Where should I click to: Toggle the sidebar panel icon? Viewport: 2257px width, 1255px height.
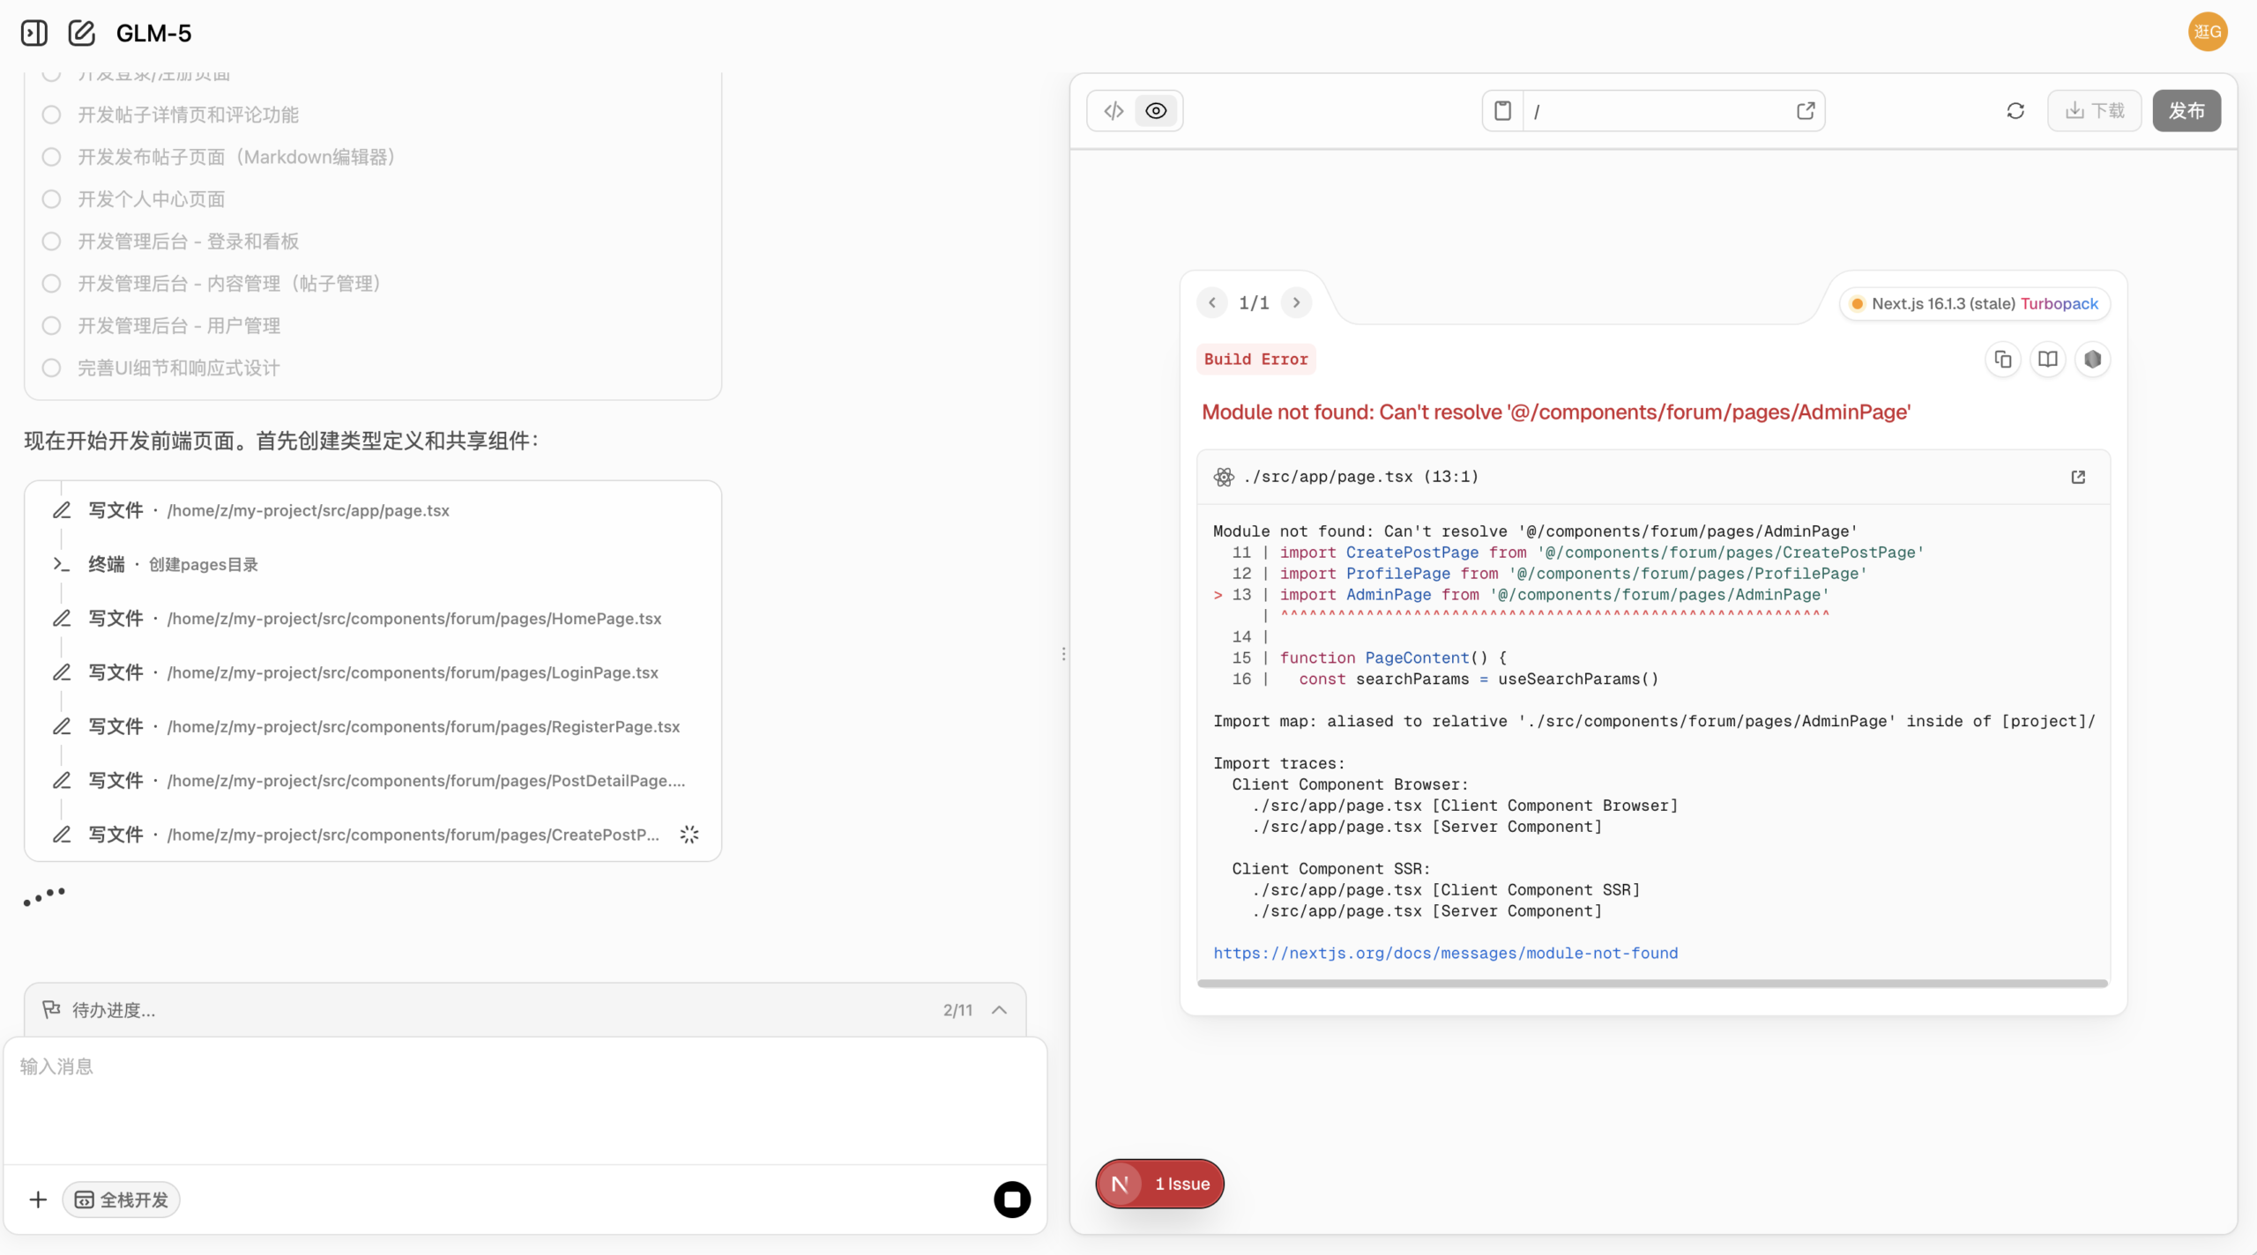[34, 33]
